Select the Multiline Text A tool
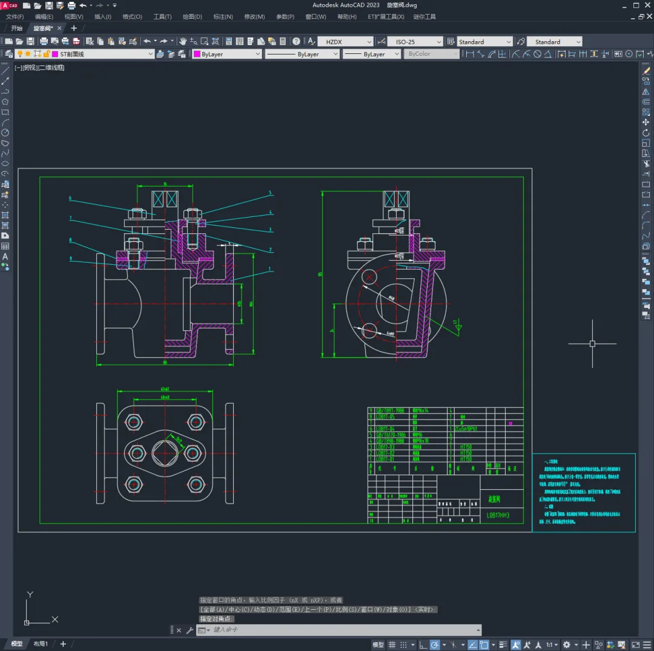This screenshot has width=654, height=651. [x=5, y=256]
